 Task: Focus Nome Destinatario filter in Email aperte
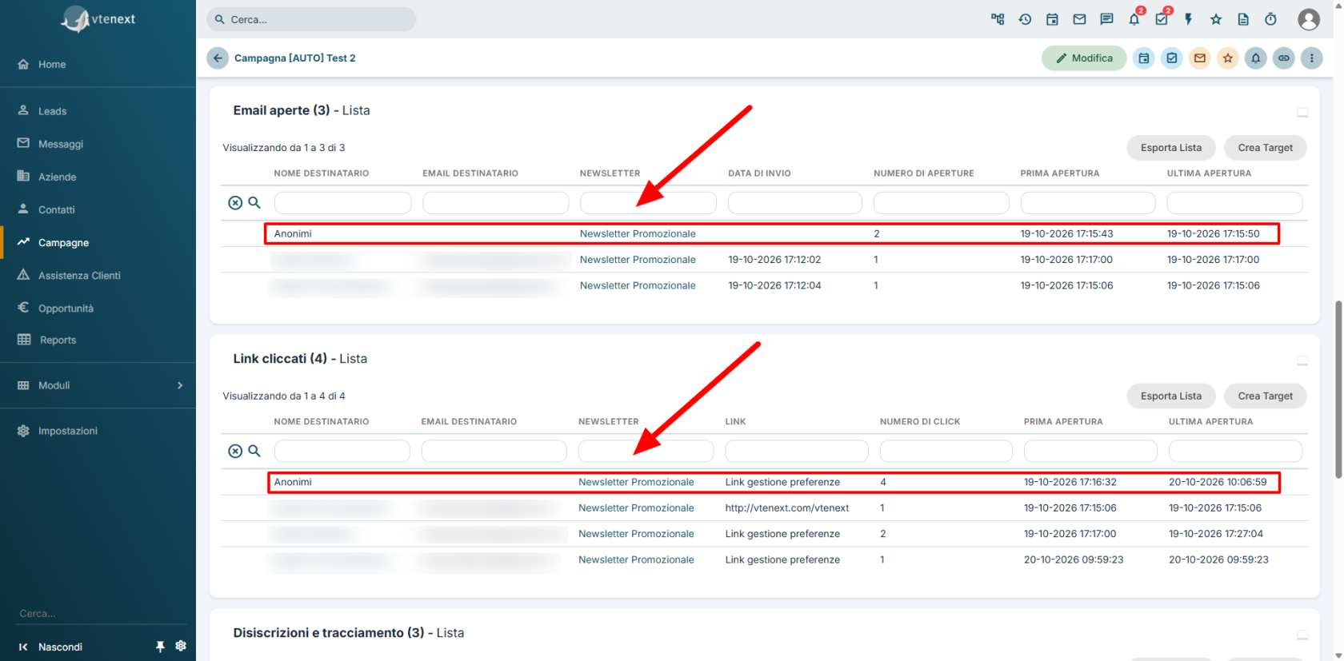coord(342,203)
